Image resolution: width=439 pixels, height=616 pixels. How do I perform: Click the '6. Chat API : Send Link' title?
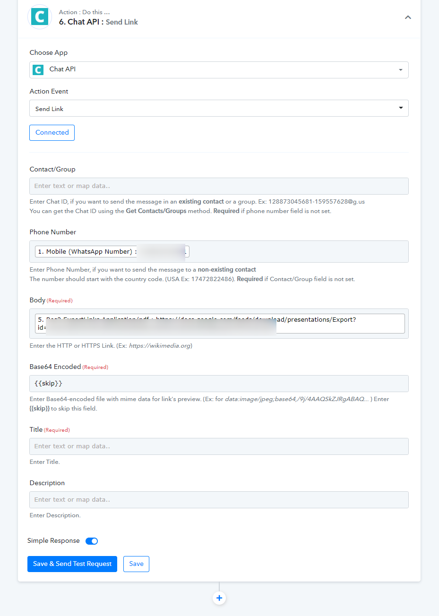(x=98, y=22)
